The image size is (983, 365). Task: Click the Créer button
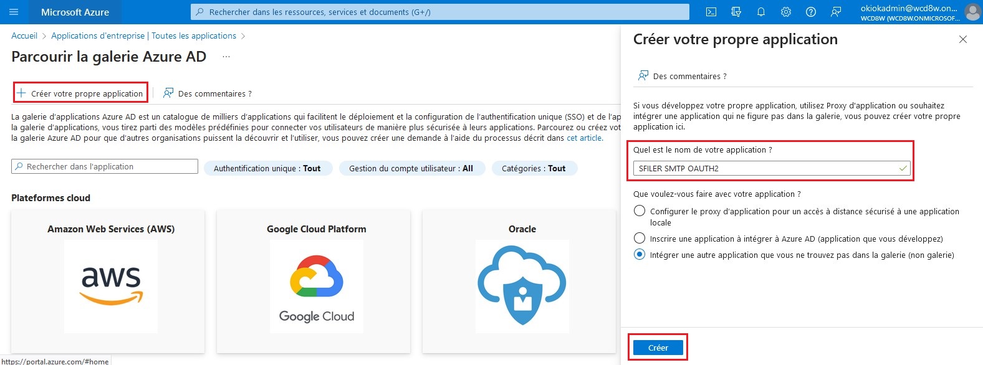[658, 348]
